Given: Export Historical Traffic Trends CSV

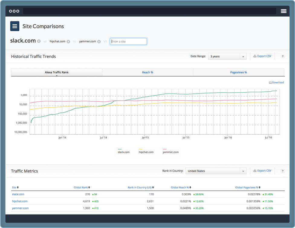Looking at the screenshot, I should 262,56.
